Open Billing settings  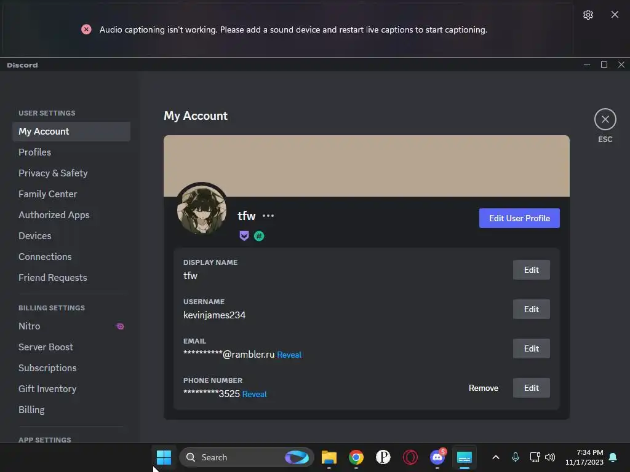point(71,410)
